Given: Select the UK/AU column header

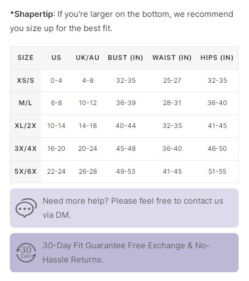Looking at the screenshot, I should click(x=88, y=58).
